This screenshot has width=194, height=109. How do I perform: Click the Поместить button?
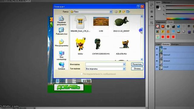(x=137, y=64)
